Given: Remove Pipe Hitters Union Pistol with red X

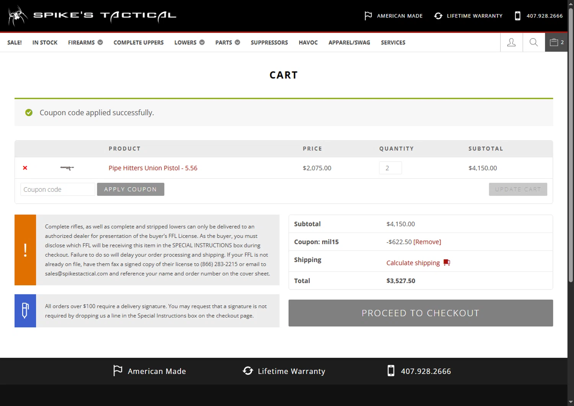Looking at the screenshot, I should pyautogui.click(x=25, y=168).
